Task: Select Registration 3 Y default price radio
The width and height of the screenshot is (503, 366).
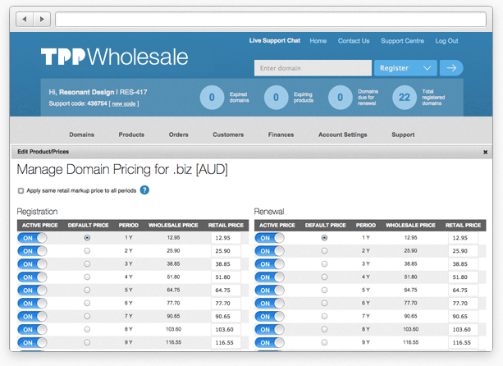Action: 87,263
